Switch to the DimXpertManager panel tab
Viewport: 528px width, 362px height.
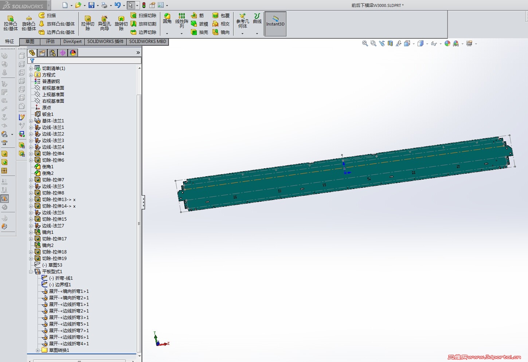pos(63,53)
